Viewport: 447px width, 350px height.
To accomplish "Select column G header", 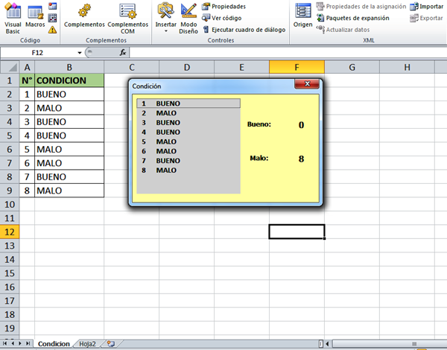I will 352,67.
